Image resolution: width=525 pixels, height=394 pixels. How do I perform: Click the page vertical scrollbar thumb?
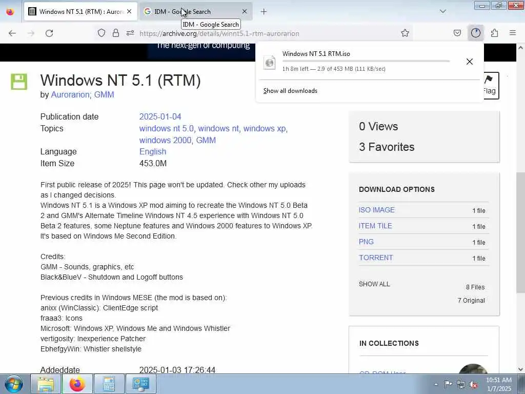pos(520,233)
